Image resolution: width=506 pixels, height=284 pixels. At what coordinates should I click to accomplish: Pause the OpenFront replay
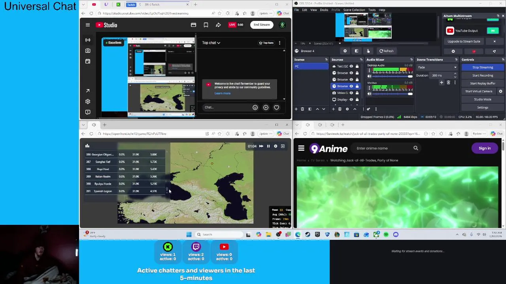point(268,146)
